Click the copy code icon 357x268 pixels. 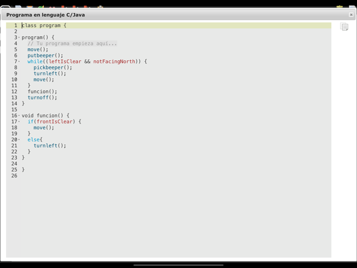pos(344,27)
